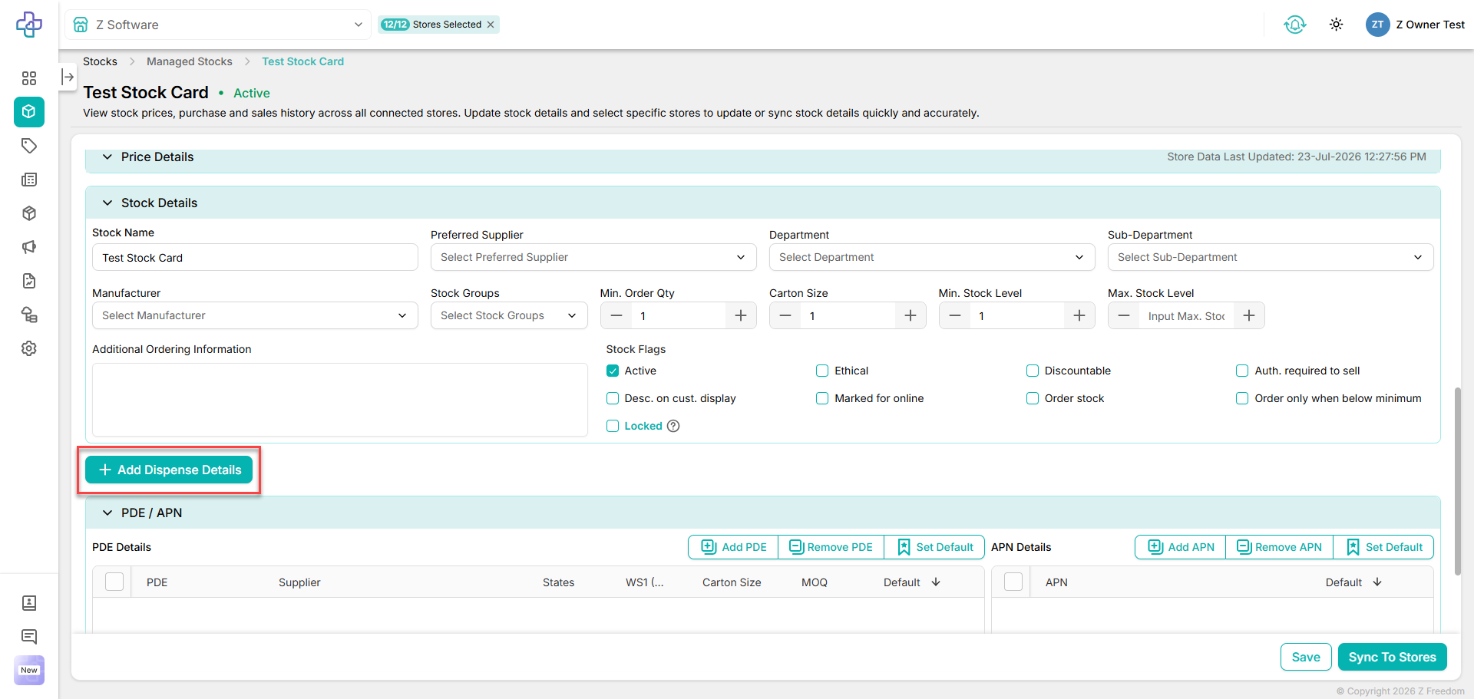Increase Min. Stock Level with plus

(1079, 315)
